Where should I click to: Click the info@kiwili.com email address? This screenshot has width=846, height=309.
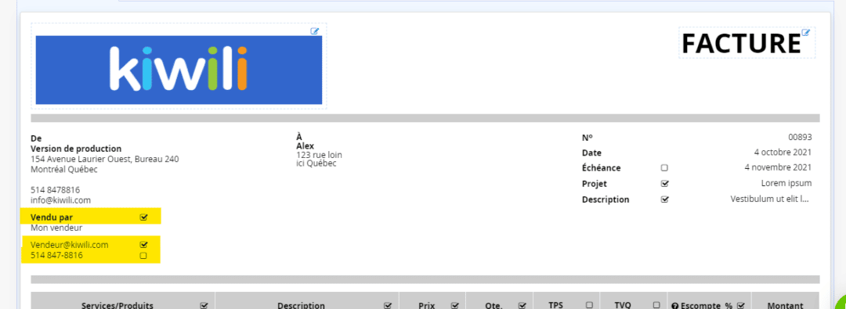tap(60, 200)
